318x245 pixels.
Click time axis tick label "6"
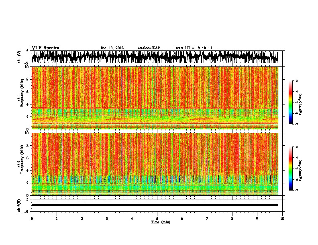tap(182, 219)
